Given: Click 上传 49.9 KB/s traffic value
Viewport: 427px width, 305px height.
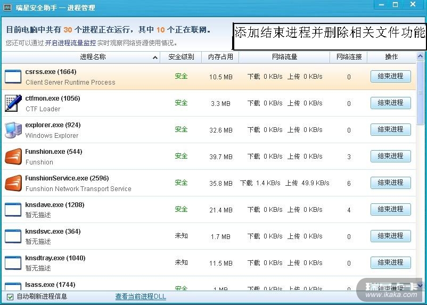Looking at the screenshot, I should 307,183.
